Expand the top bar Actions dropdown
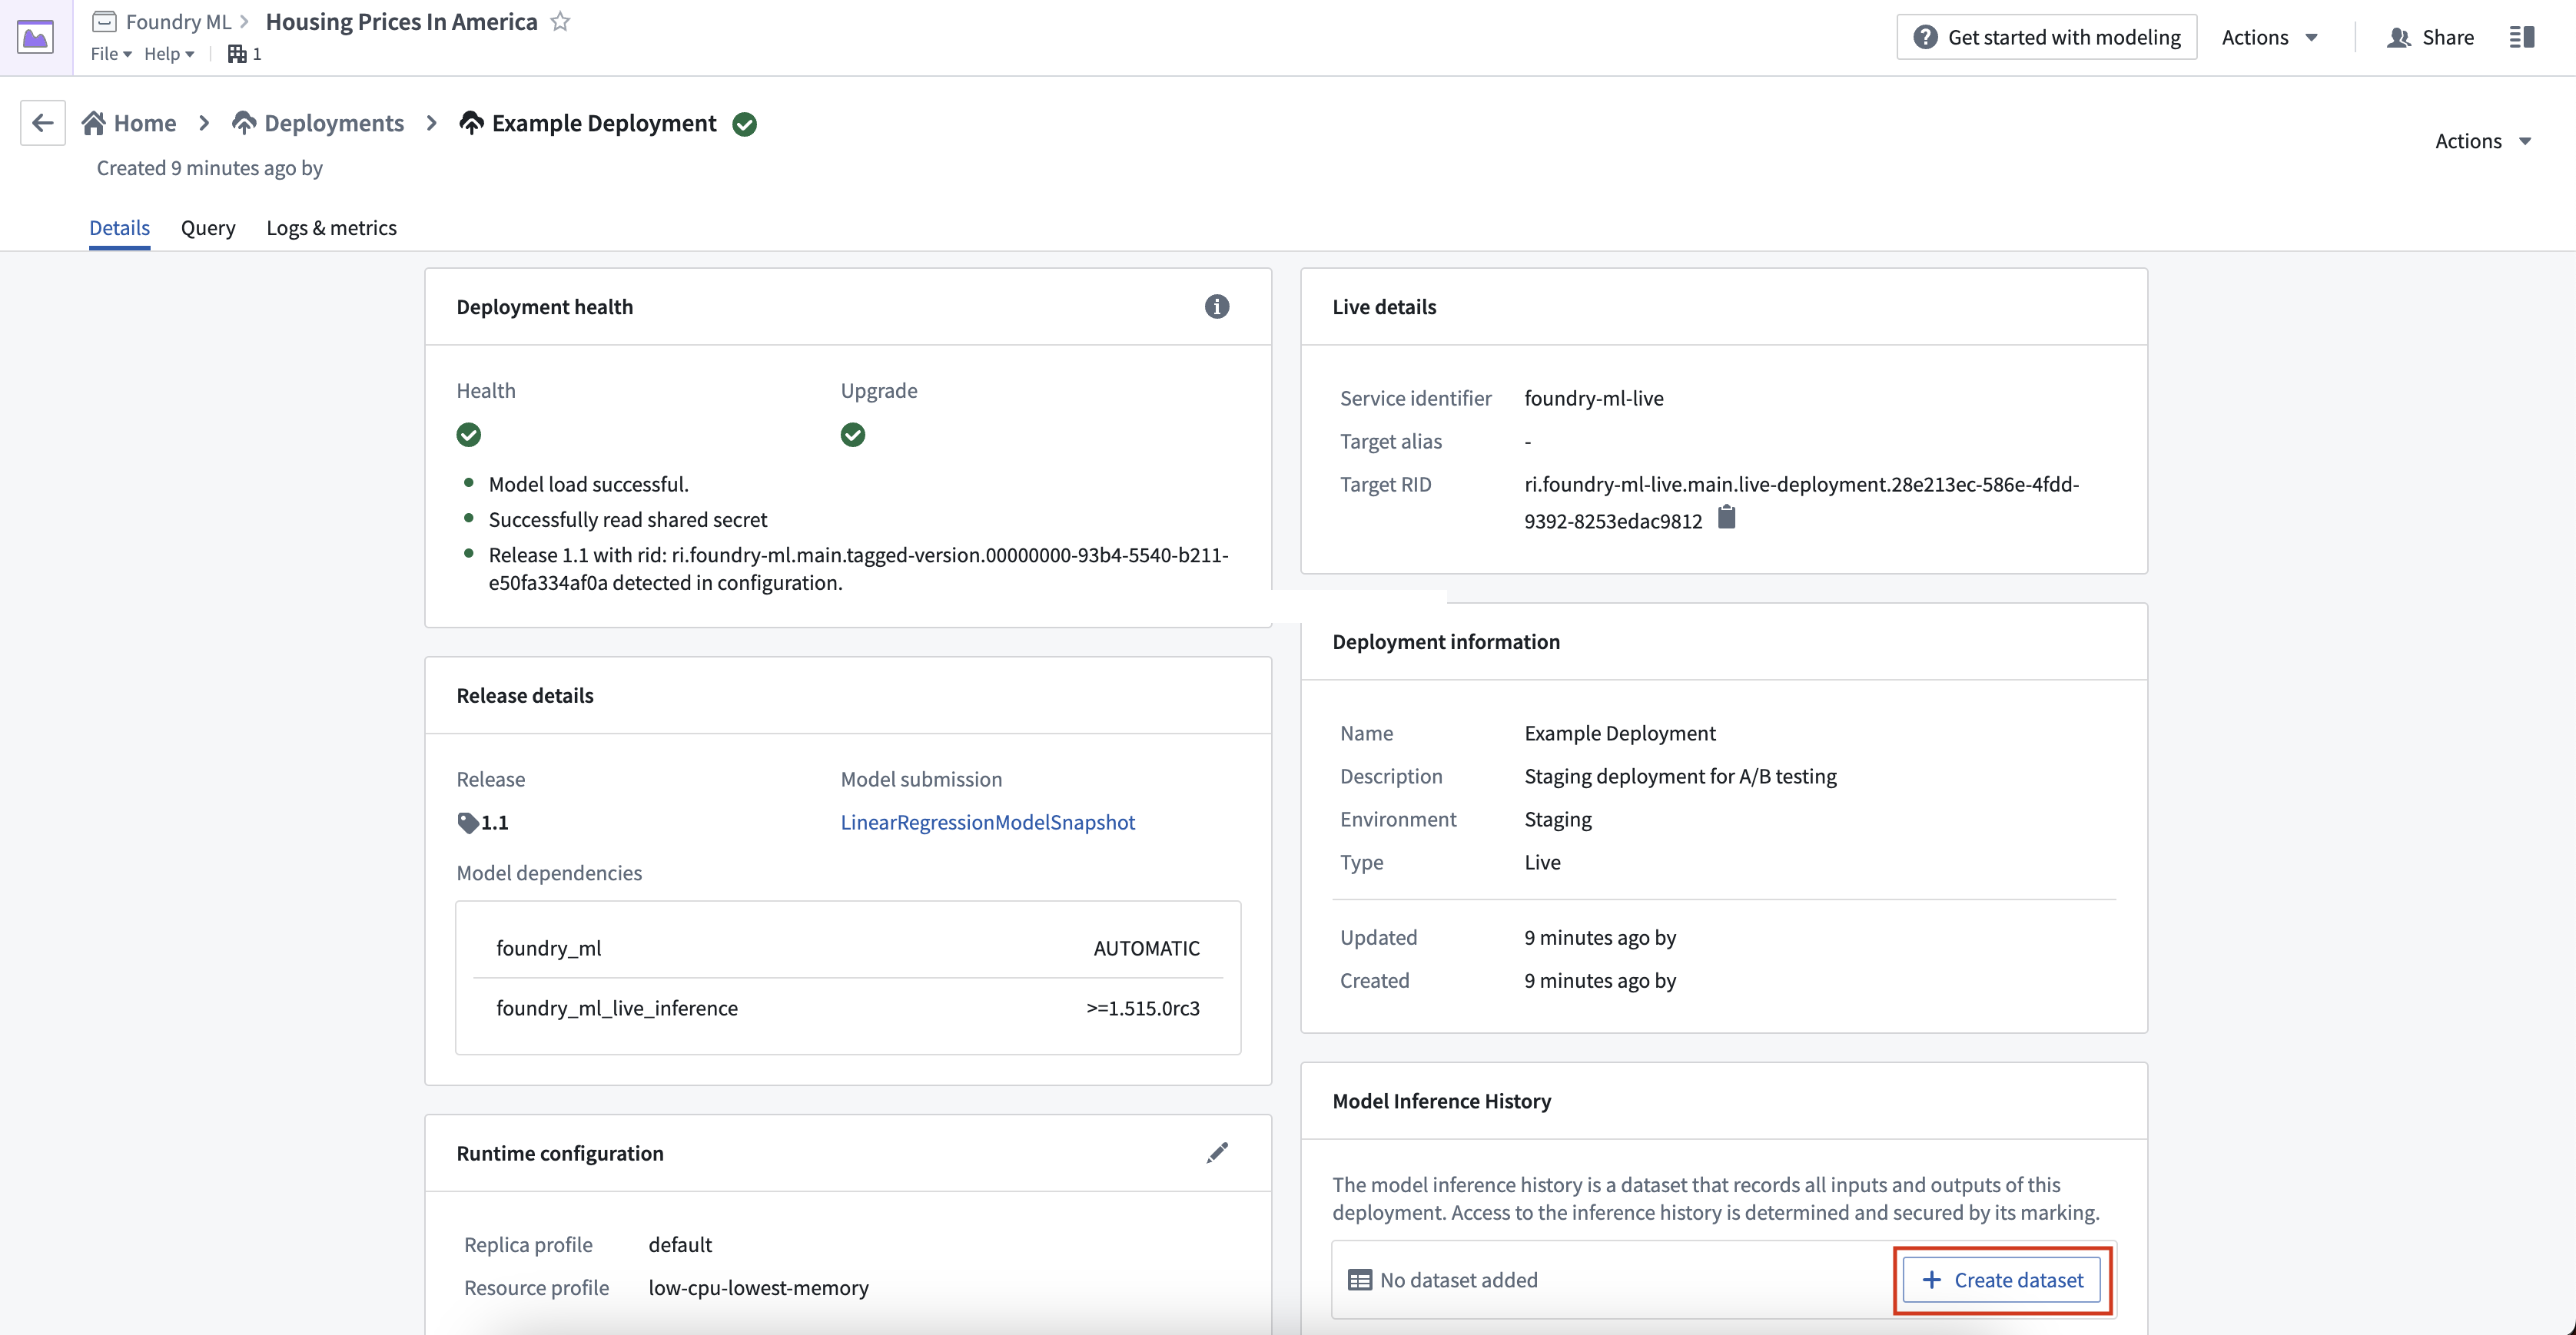The image size is (2576, 1335). click(2269, 37)
